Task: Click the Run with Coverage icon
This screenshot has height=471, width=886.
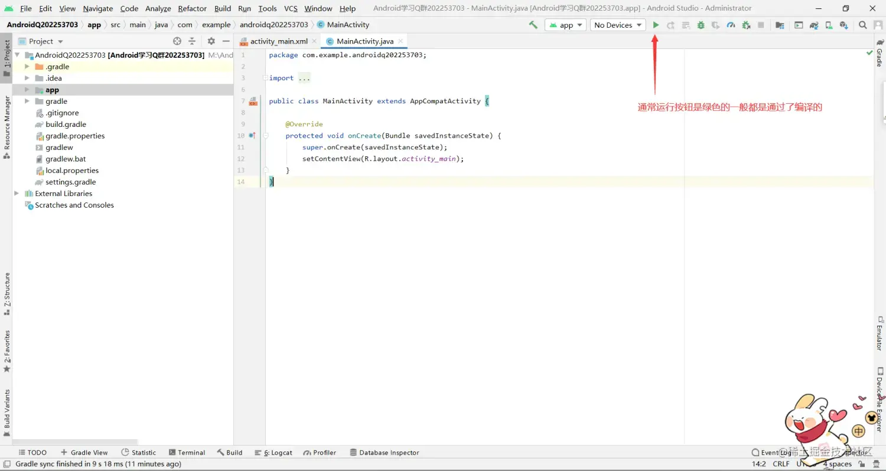Action: (x=715, y=25)
